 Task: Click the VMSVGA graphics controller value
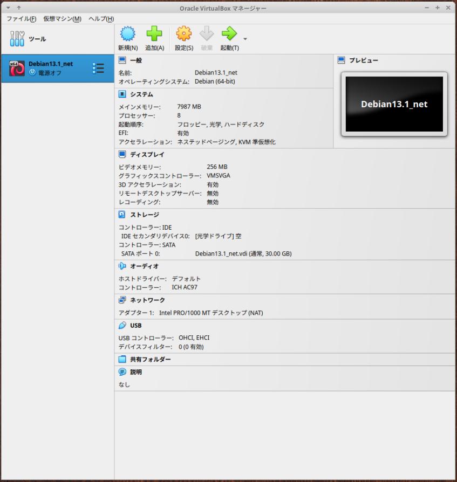(x=219, y=176)
